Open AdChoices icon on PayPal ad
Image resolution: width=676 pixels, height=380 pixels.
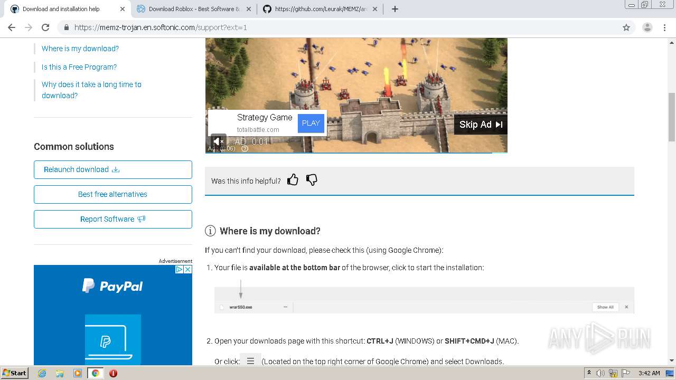179,269
